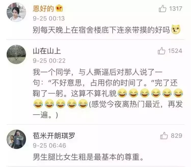Tap the like count 1524
The image size is (191, 167).
(x=175, y=51)
